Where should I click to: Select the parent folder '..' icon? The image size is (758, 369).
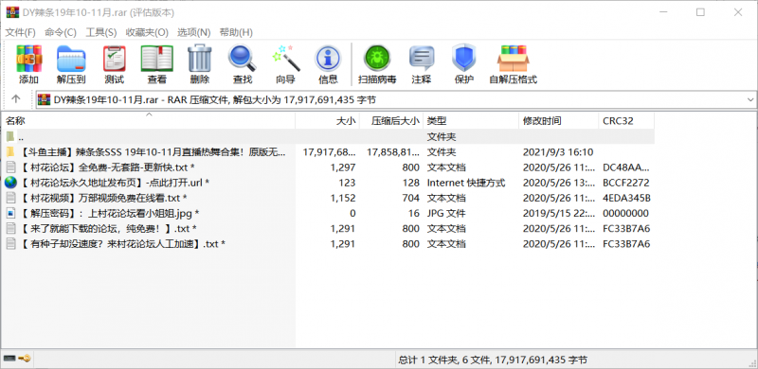[10, 136]
